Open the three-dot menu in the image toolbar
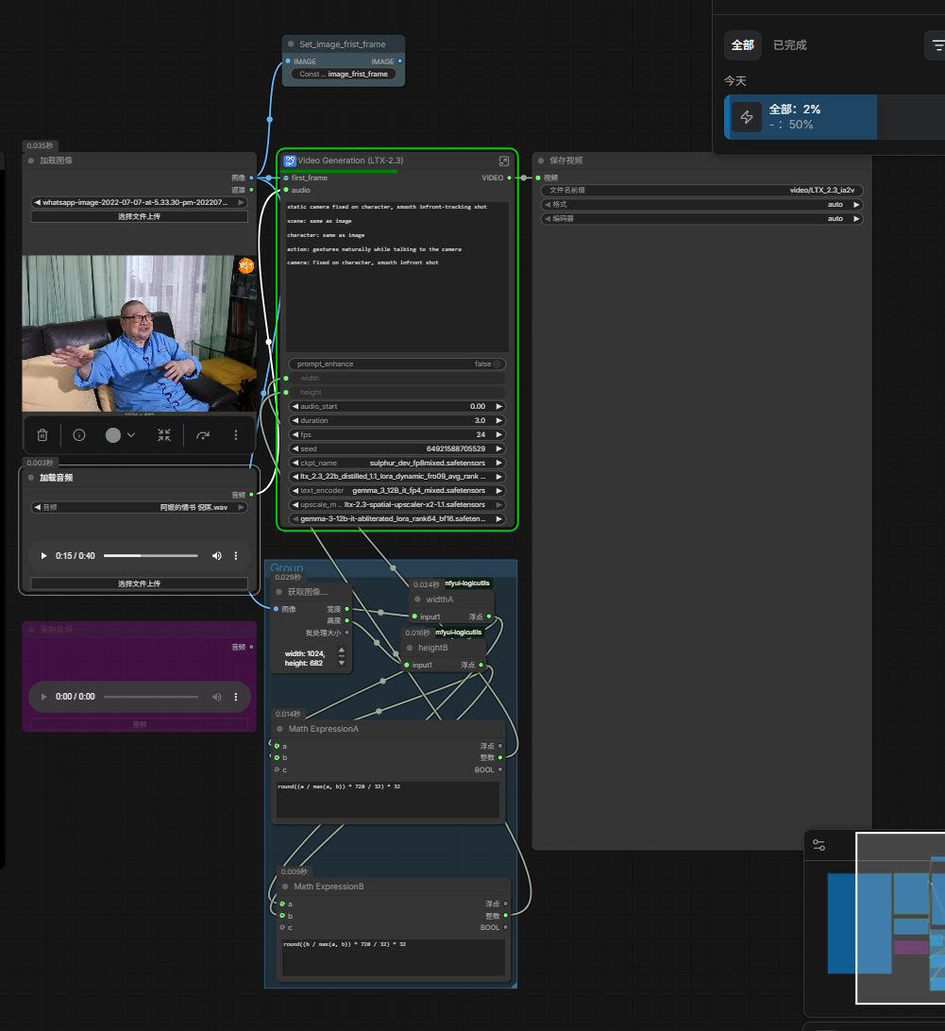Screen dimensions: 945x1031 [x=235, y=435]
